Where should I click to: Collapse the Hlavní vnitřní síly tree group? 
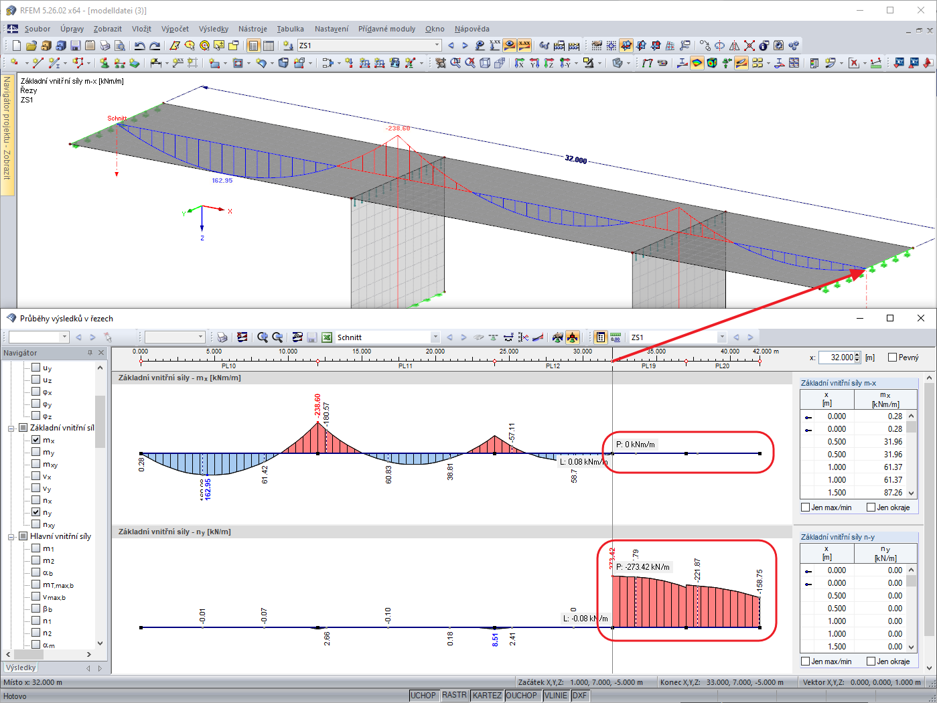click(11, 537)
